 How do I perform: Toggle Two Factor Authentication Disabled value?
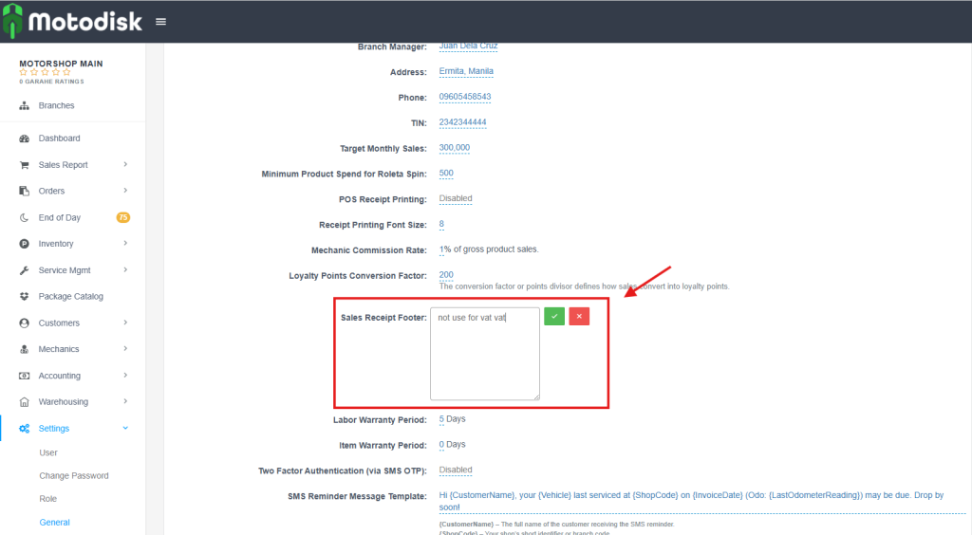coord(456,470)
